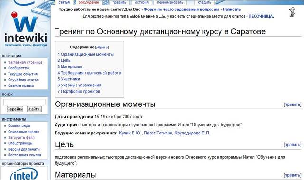Open Сообщество in navigation

[x=19, y=68]
